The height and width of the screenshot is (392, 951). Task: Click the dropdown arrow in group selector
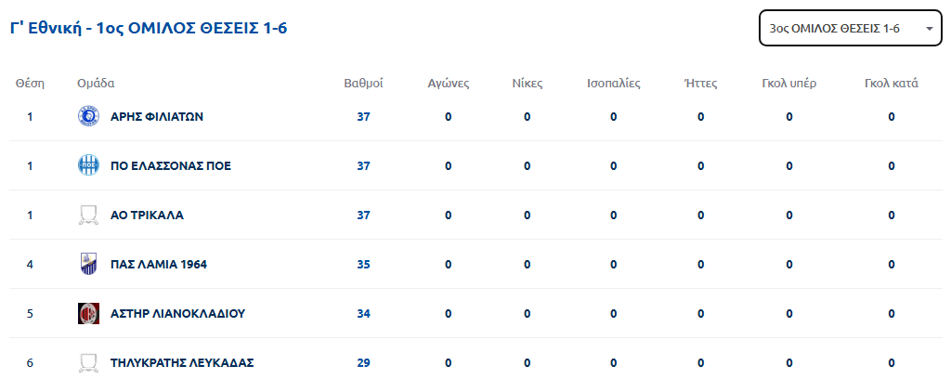tap(929, 29)
